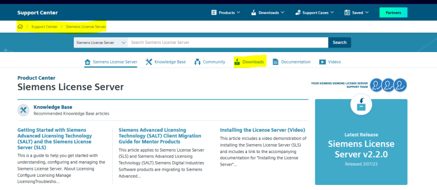Open header Downloads menu label

pyautogui.click(x=269, y=13)
